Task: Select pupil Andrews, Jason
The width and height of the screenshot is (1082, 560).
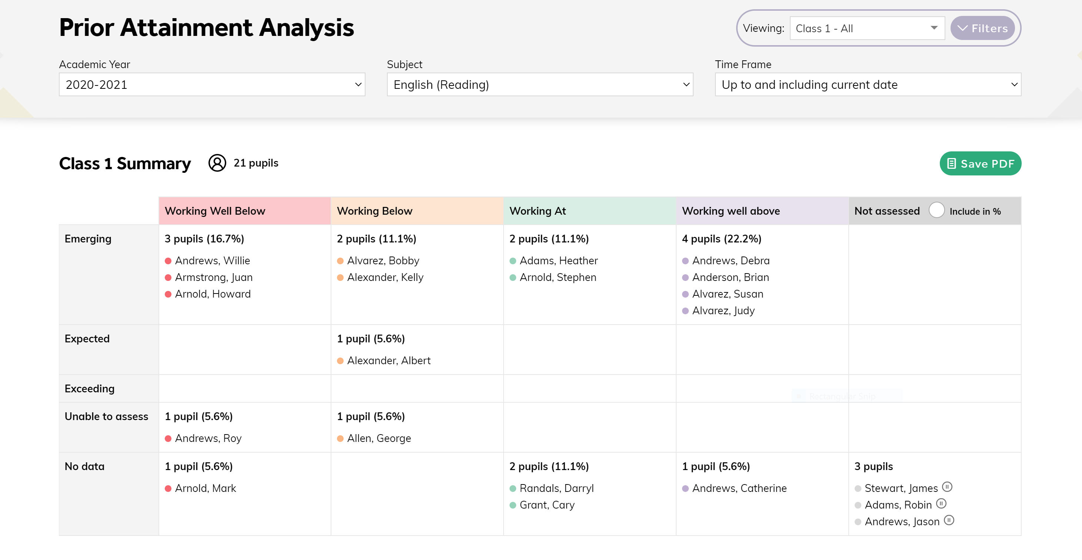Action: [902, 522]
